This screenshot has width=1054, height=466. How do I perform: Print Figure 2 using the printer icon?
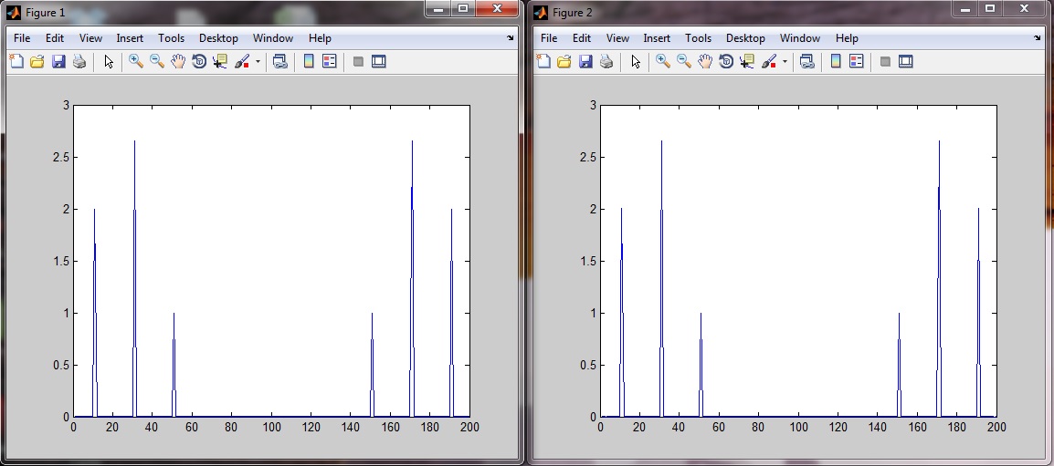tap(606, 62)
